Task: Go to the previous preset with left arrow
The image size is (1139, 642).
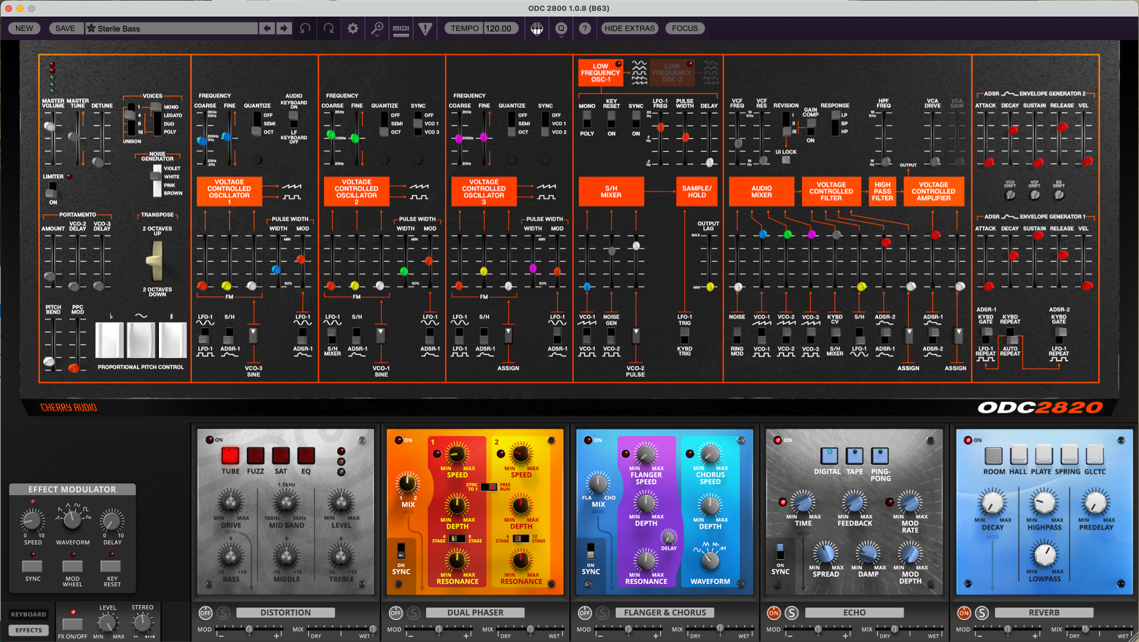Action: [267, 28]
